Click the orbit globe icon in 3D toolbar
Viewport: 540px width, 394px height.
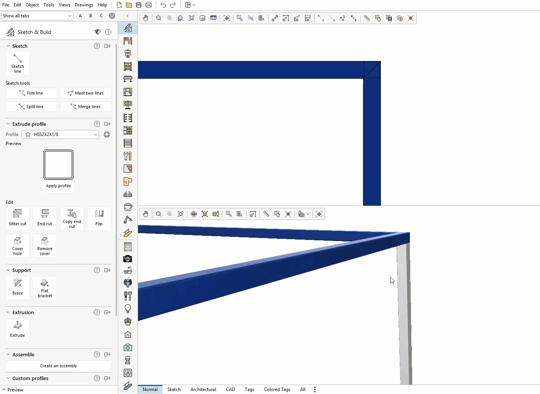tap(194, 214)
